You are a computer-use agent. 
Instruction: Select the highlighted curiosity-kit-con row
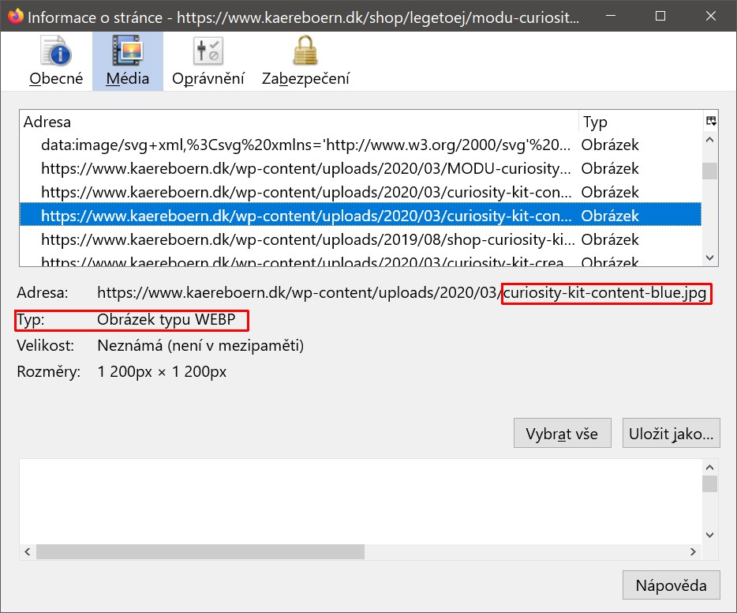pos(361,216)
